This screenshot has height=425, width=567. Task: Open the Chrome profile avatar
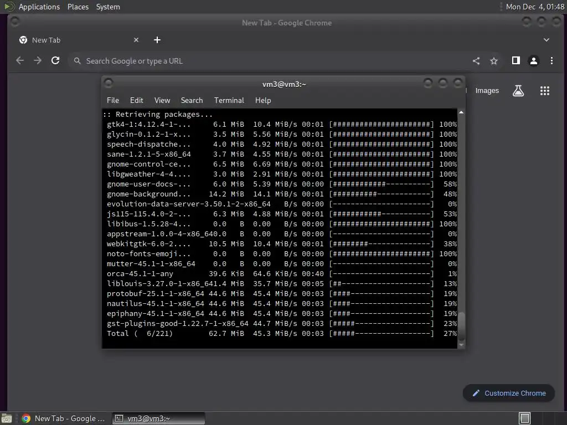coord(534,61)
